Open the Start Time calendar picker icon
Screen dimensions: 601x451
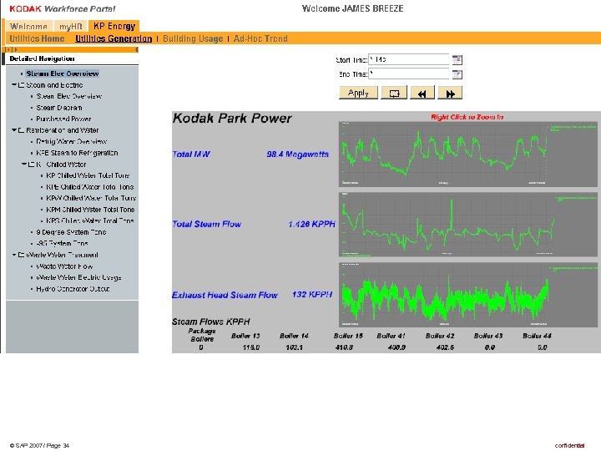click(457, 60)
